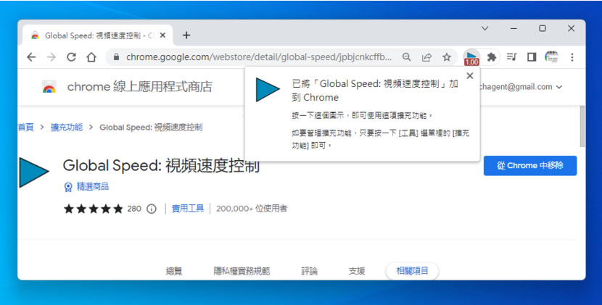Open the home page via house icon
The height and width of the screenshot is (305, 602).
click(91, 57)
